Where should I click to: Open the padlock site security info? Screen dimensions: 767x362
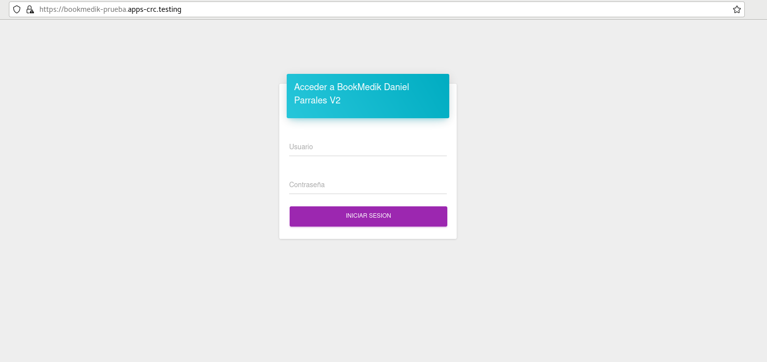pos(30,9)
